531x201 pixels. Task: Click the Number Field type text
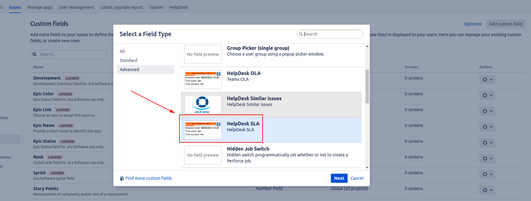tap(269, 189)
